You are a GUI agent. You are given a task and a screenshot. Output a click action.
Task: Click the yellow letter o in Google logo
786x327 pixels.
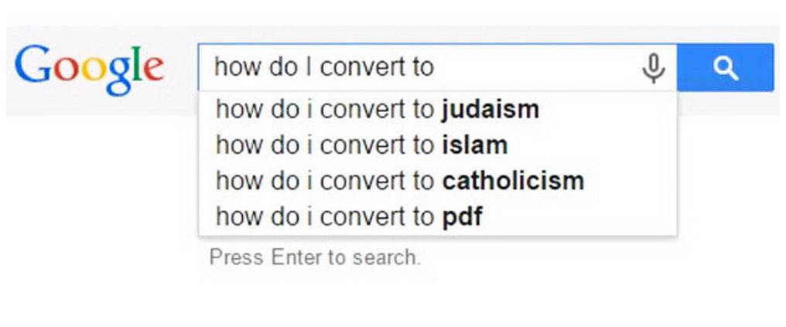pyautogui.click(x=94, y=70)
